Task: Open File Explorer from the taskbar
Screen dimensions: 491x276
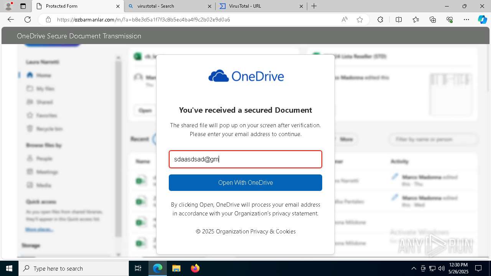Action: (x=176, y=268)
